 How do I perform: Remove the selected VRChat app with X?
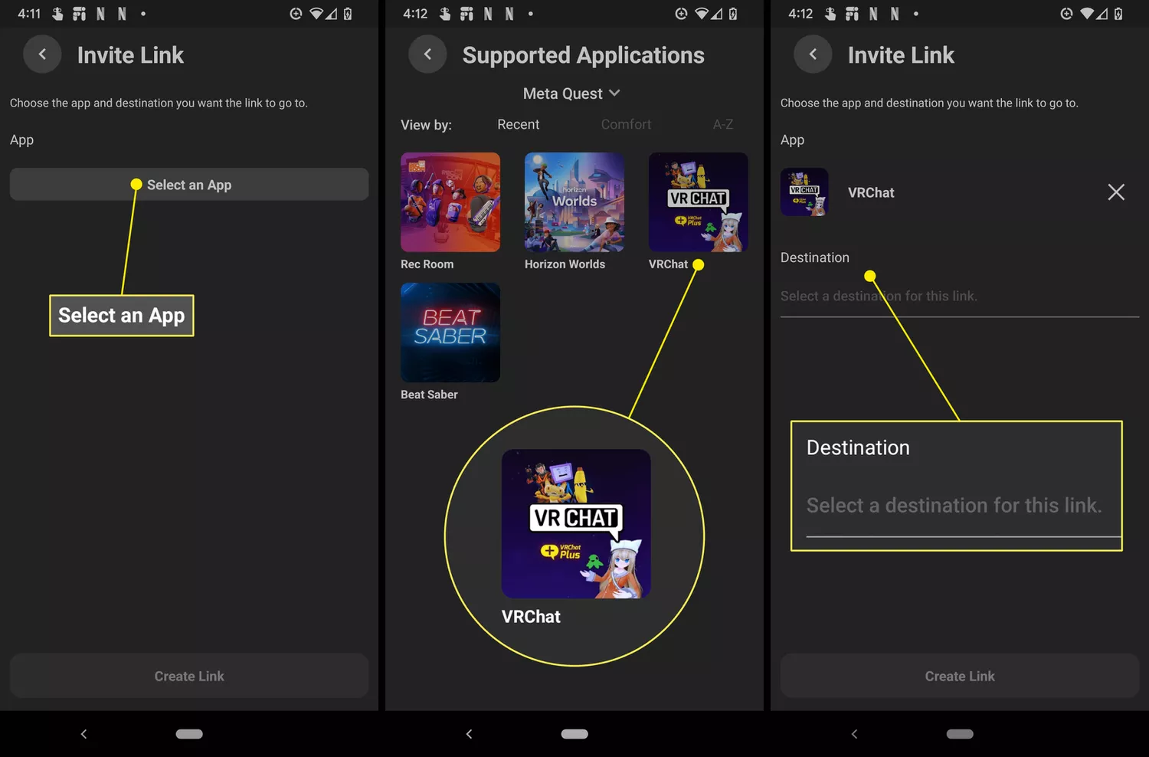pos(1116,192)
